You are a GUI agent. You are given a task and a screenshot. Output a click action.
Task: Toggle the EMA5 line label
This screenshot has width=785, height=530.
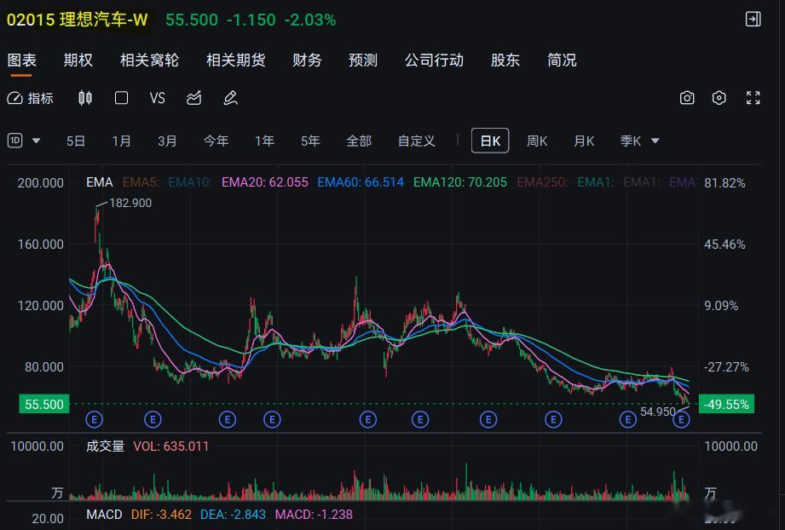tap(141, 182)
